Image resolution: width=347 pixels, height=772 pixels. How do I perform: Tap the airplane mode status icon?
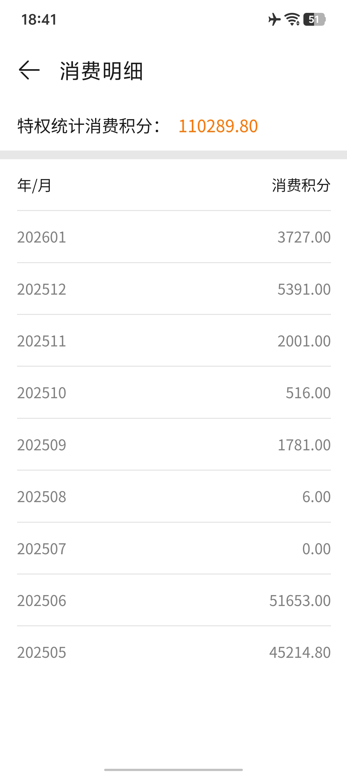[x=274, y=19]
